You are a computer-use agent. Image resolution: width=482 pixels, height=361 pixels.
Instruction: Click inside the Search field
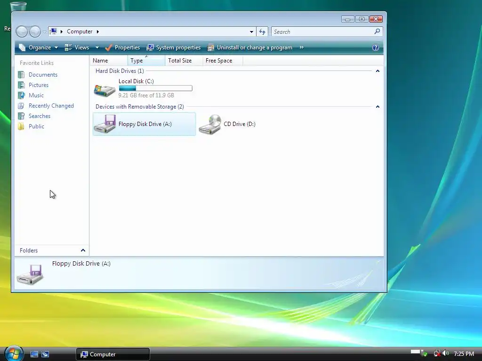click(x=323, y=31)
